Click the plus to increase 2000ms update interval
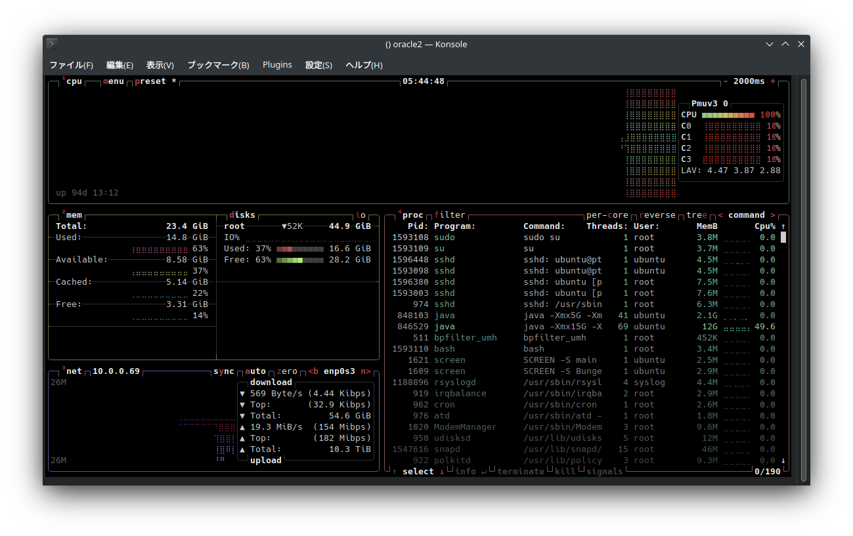The width and height of the screenshot is (853, 536). pyautogui.click(x=773, y=81)
